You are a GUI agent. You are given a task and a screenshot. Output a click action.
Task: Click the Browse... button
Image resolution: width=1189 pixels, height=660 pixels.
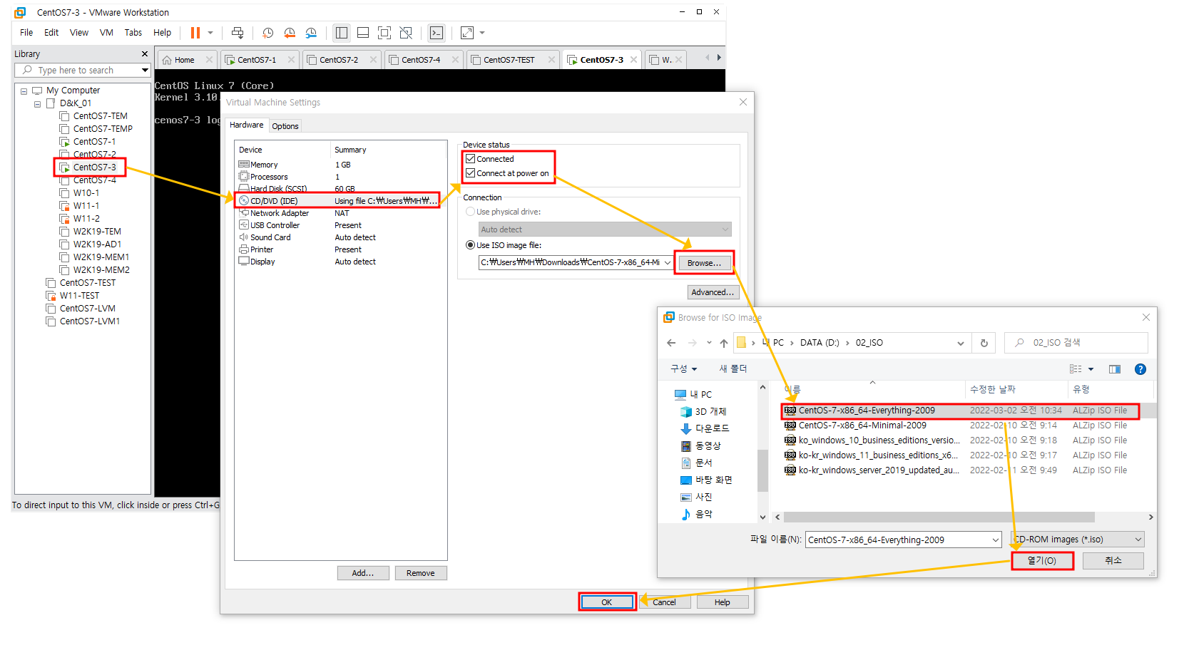point(704,263)
